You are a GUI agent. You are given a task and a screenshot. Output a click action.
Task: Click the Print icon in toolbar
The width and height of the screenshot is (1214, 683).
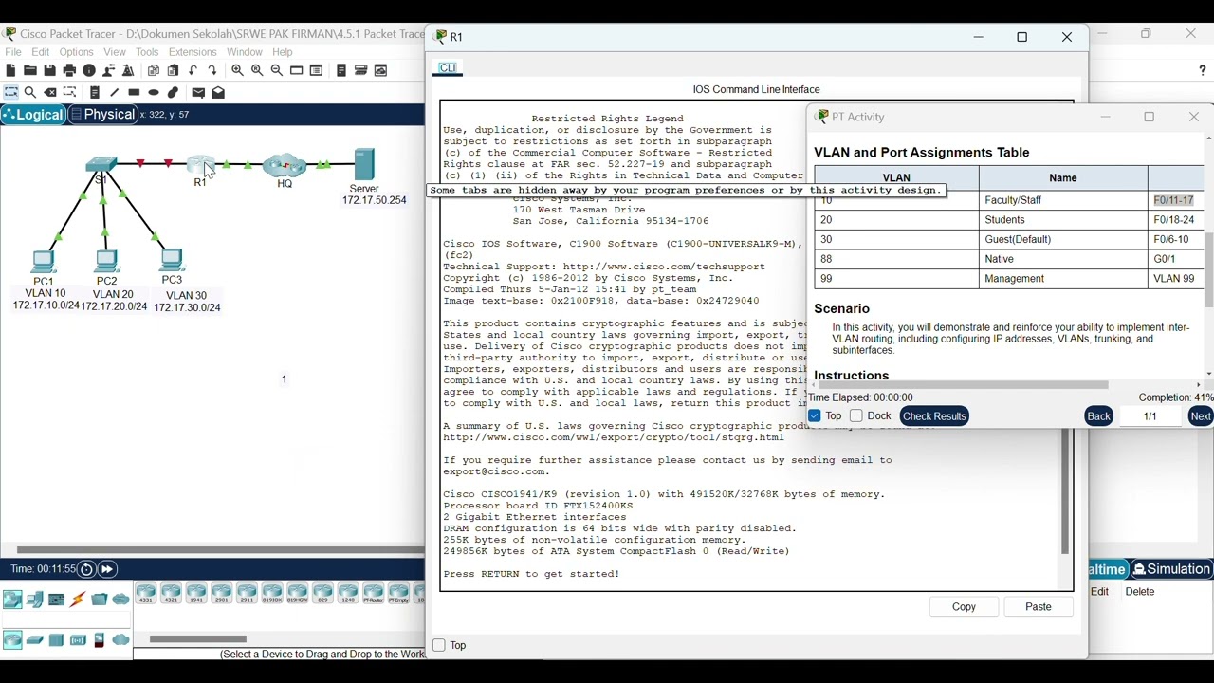(69, 71)
